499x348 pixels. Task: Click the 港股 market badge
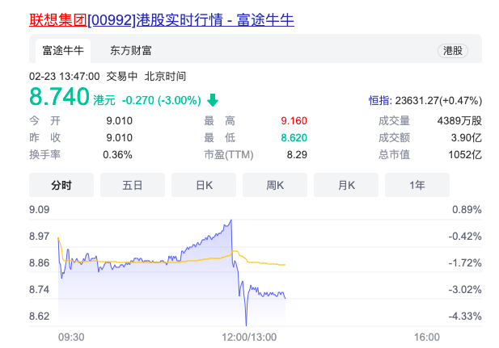[453, 51]
